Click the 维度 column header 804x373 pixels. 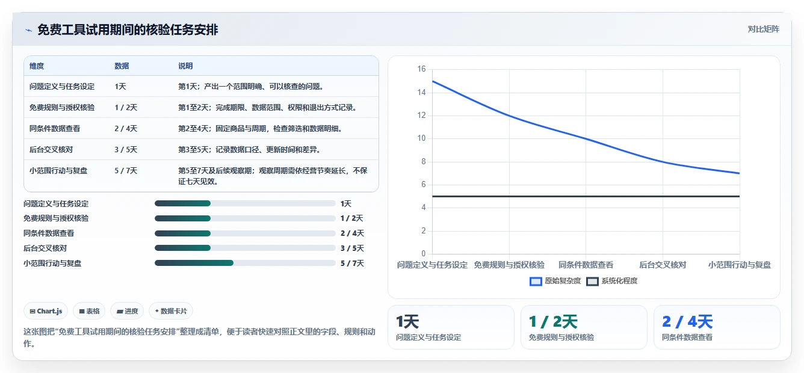(x=37, y=66)
